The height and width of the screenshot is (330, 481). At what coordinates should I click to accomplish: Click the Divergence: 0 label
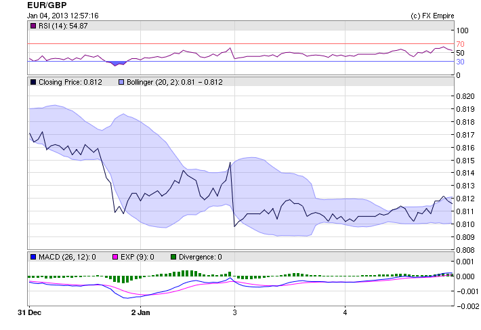201,257
